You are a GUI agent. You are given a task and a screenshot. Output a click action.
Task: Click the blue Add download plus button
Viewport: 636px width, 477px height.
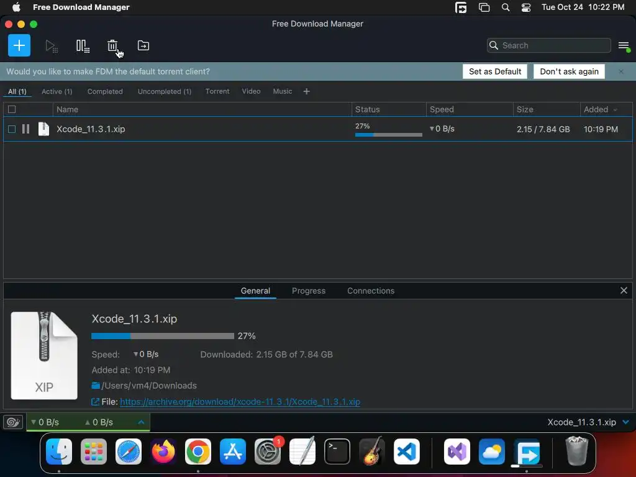[19, 45]
